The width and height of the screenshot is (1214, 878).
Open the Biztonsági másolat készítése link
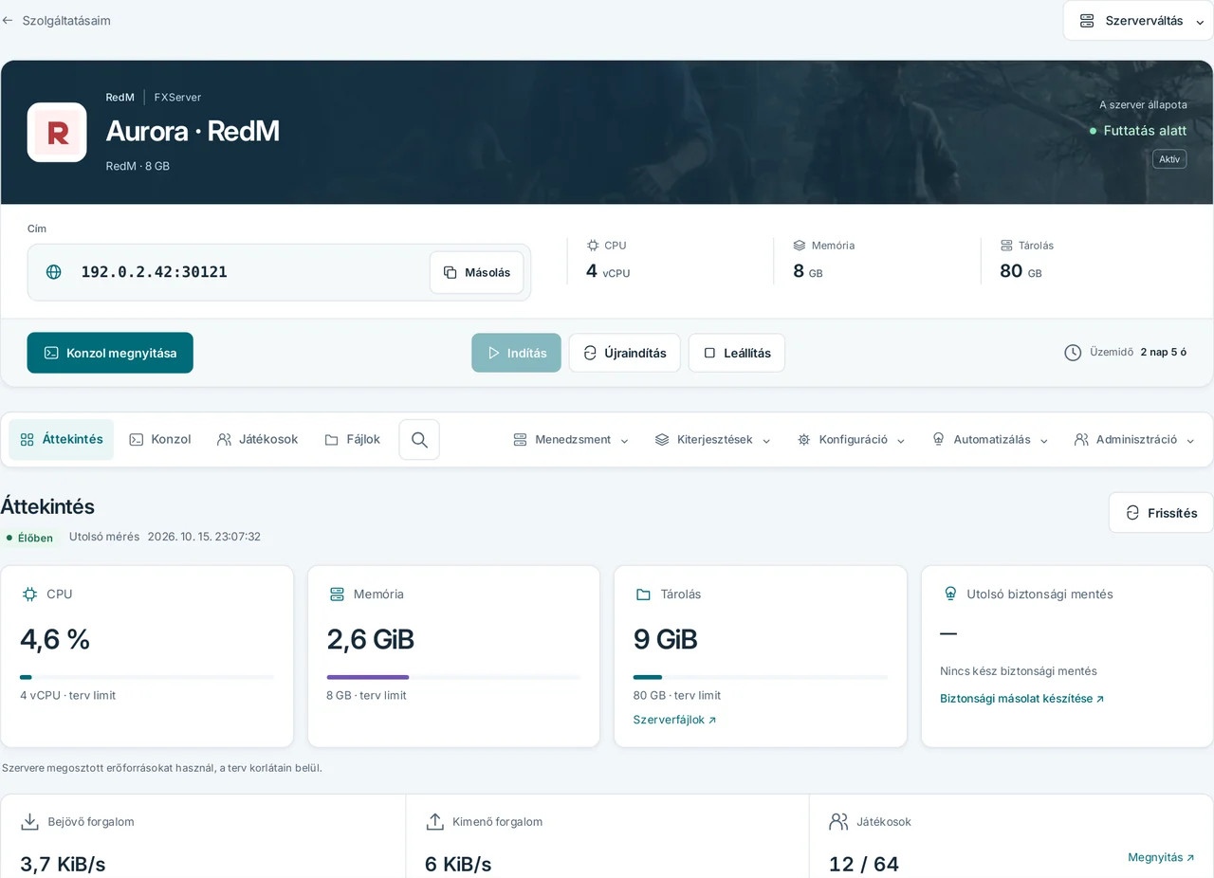(1022, 699)
